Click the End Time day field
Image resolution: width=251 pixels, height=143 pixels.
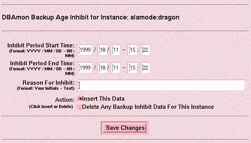pyautogui.click(x=116, y=68)
